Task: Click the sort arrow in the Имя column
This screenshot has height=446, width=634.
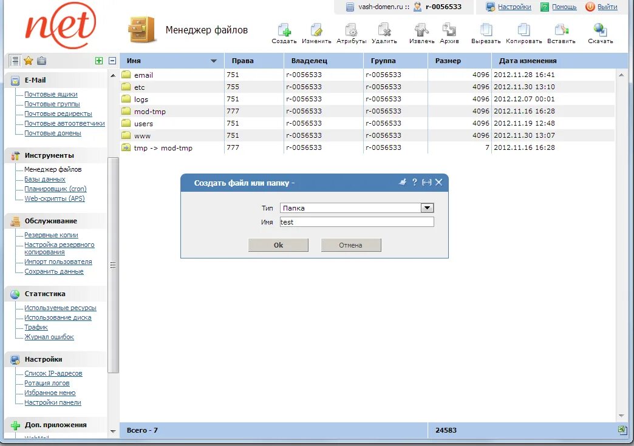Action: point(214,61)
